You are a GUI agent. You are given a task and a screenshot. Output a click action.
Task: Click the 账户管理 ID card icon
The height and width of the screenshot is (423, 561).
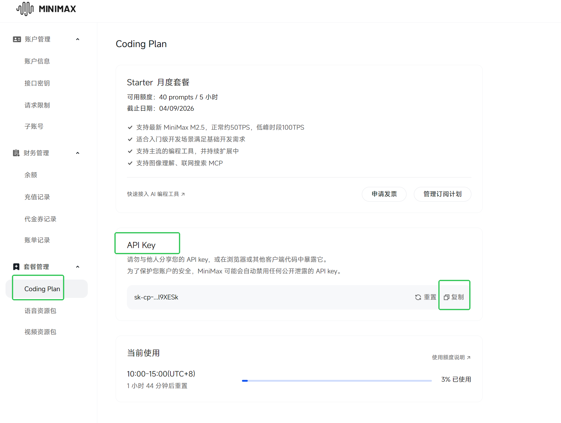[17, 39]
